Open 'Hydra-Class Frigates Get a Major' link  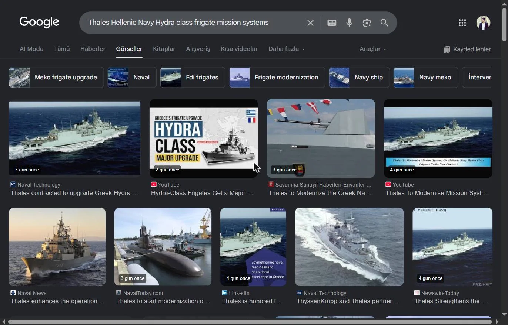click(202, 193)
